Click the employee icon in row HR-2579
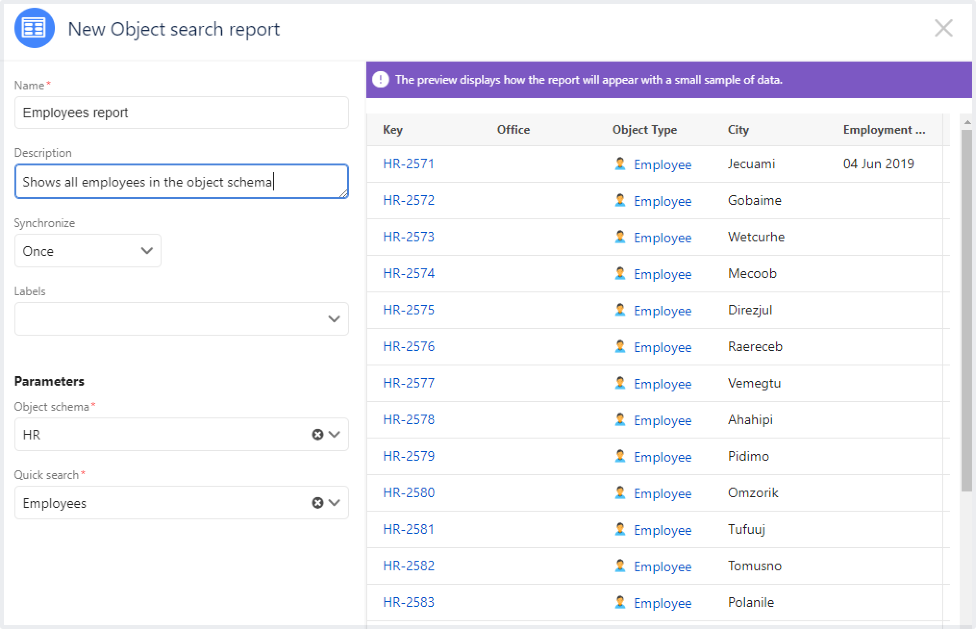976x629 pixels. point(620,456)
